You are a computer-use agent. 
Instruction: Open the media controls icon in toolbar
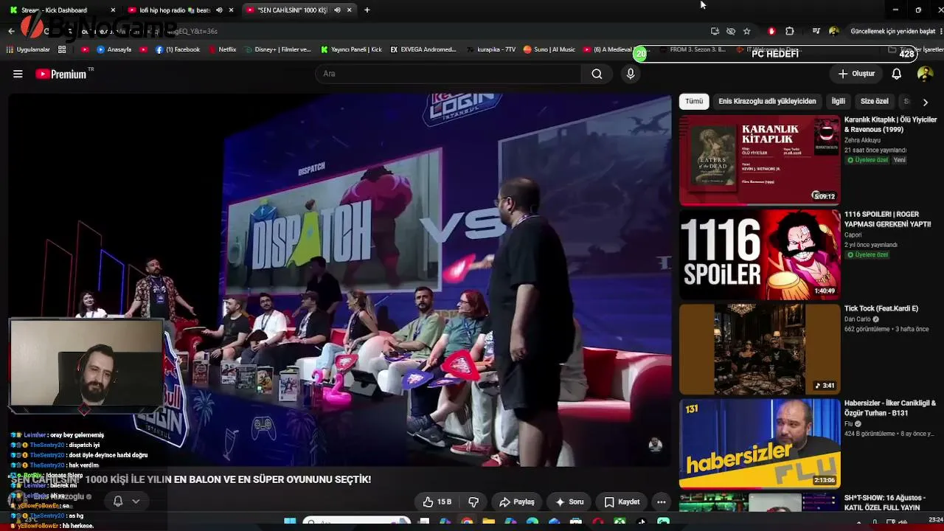coord(816,31)
